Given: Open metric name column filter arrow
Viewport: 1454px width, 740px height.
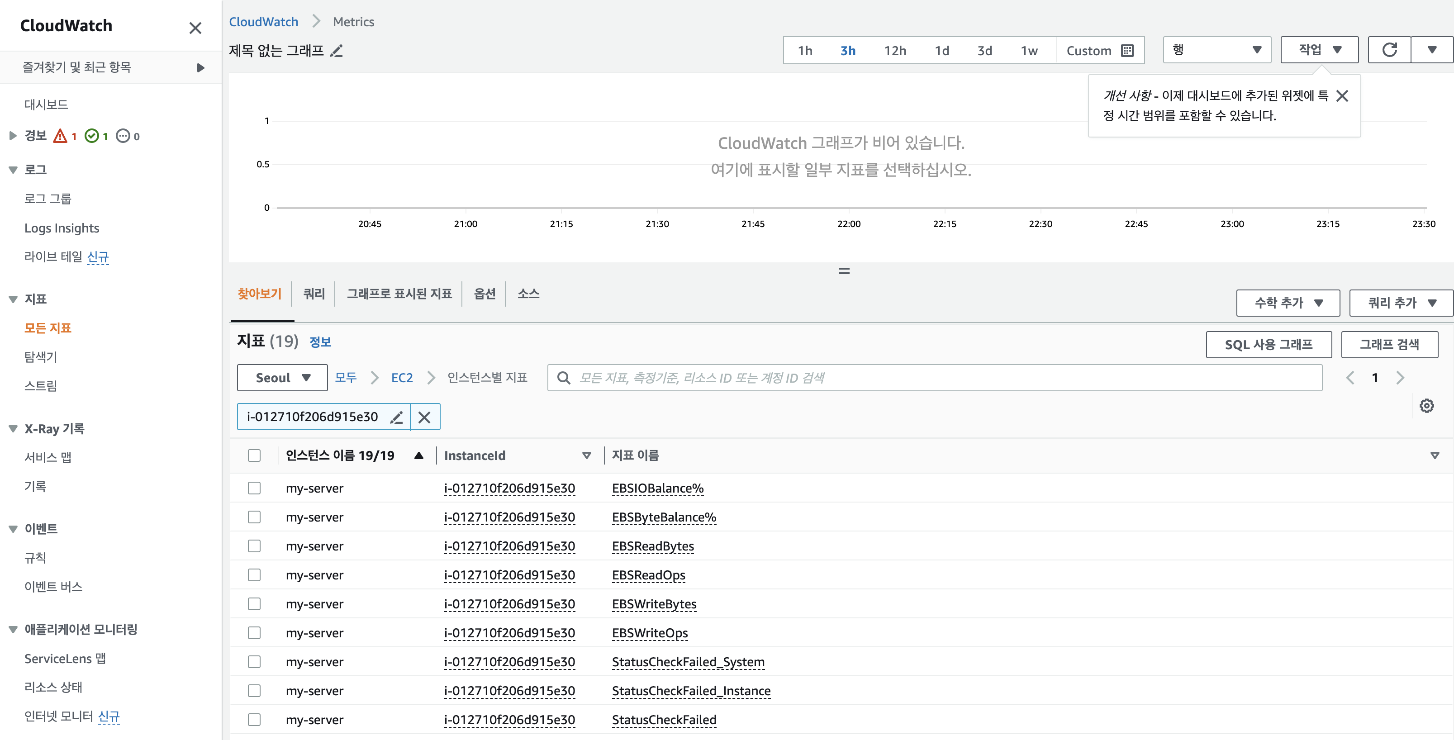Looking at the screenshot, I should coord(1435,455).
